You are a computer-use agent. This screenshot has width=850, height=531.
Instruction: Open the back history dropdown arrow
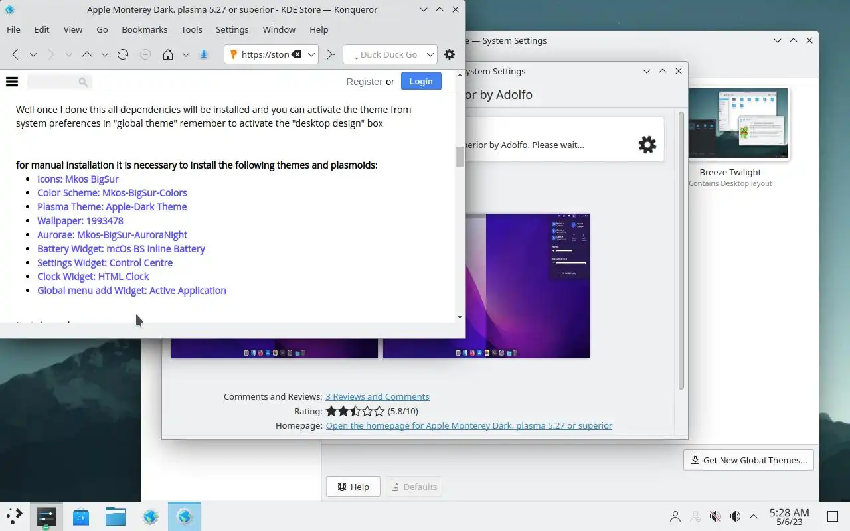[x=33, y=54]
